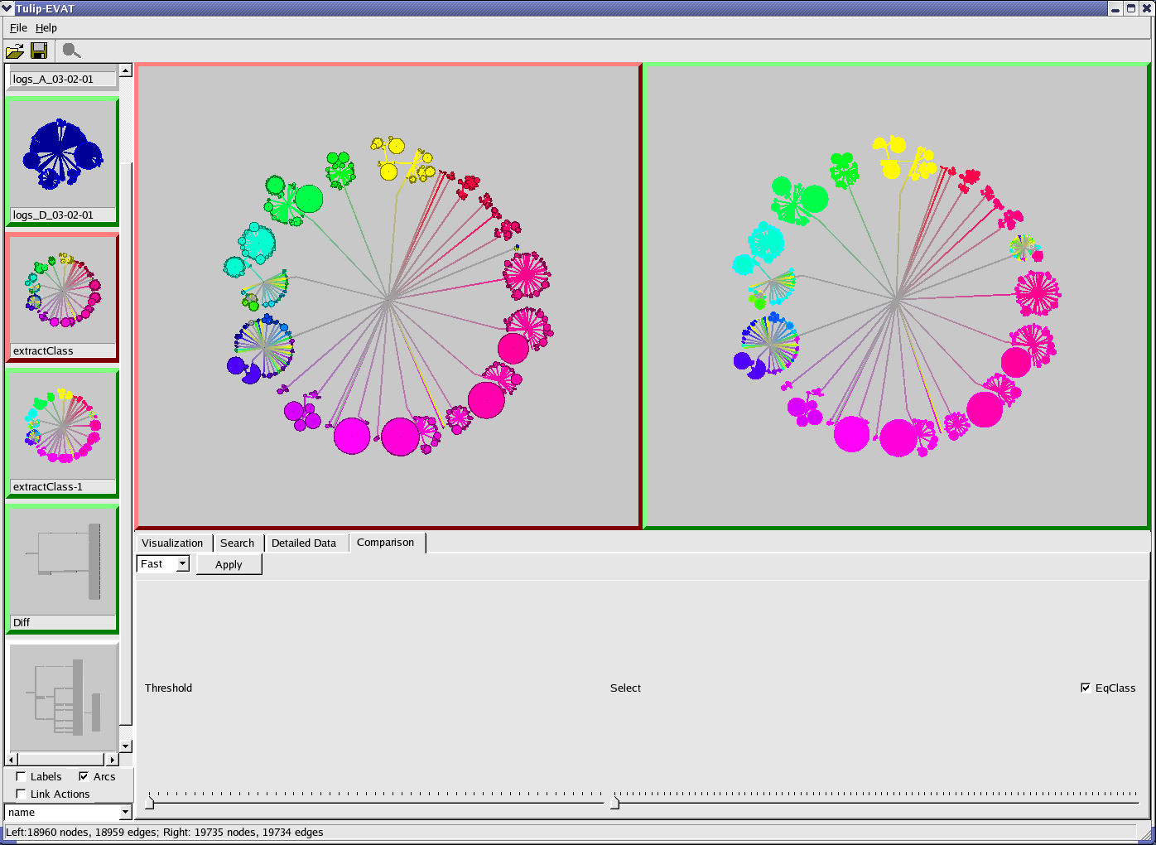Select the extractClass-1 graph thumbnail
This screenshot has height=845, width=1156.
point(62,427)
